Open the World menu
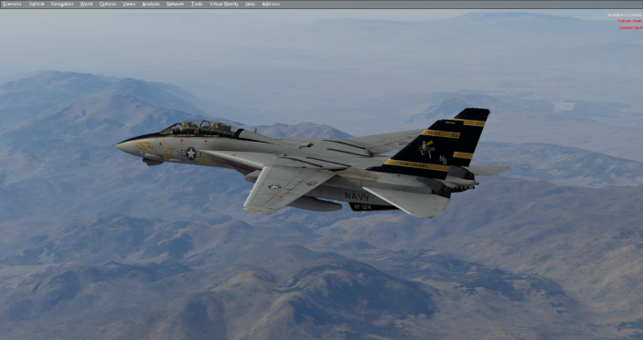The height and width of the screenshot is (340, 643). 86,4
